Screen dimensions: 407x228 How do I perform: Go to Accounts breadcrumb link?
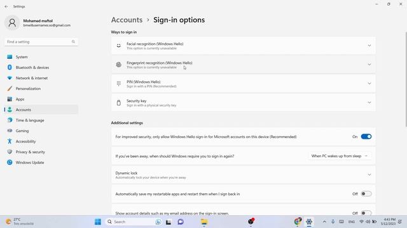127,20
